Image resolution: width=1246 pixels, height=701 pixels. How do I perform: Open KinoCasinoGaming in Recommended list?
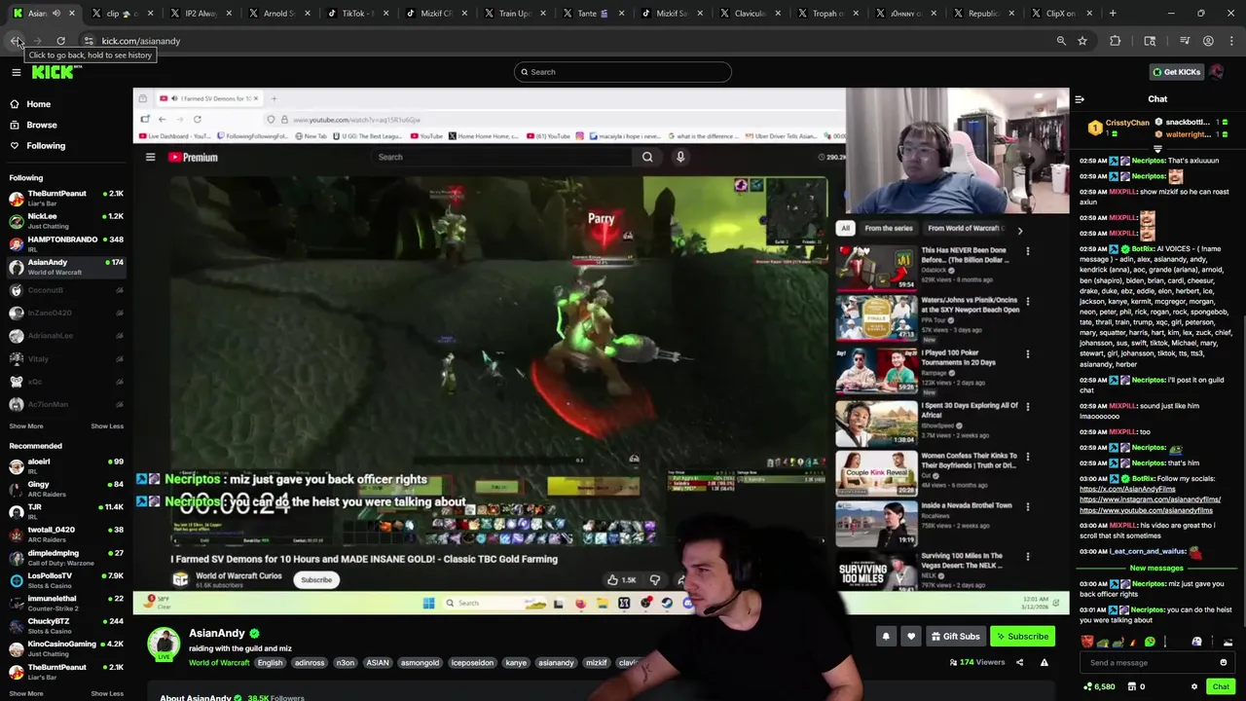click(x=66, y=647)
